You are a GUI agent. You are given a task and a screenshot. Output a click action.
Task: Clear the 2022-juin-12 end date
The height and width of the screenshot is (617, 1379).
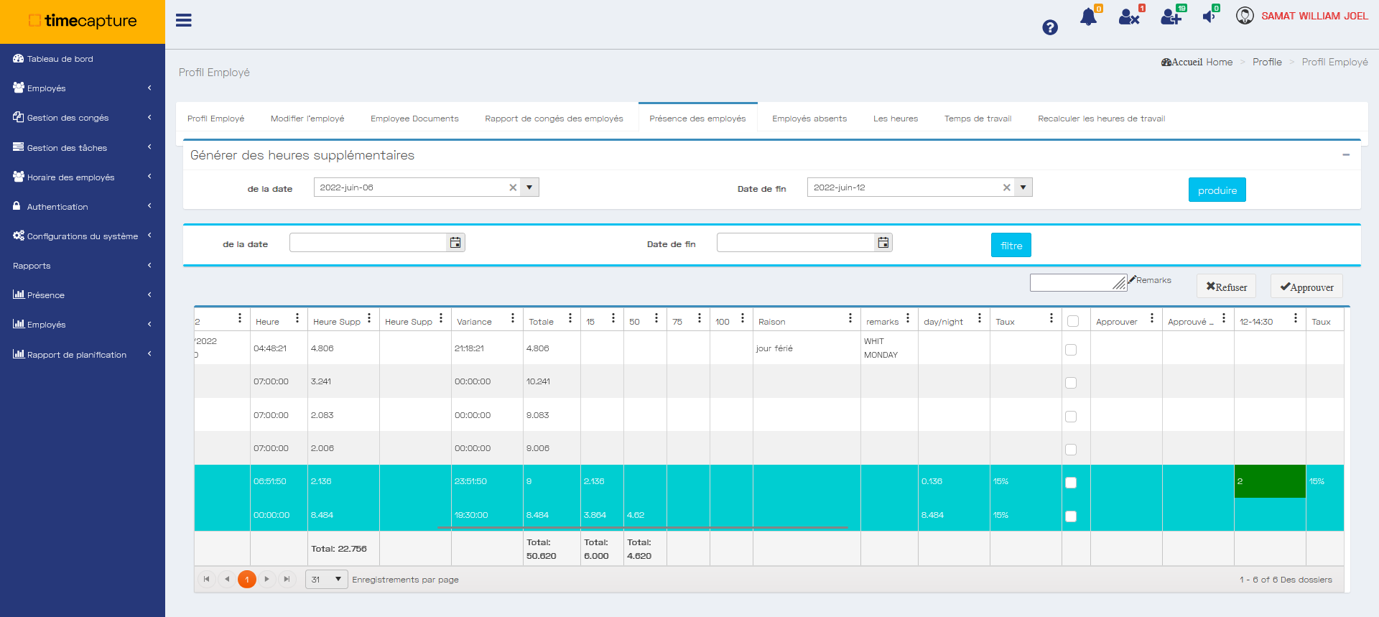tap(1007, 187)
